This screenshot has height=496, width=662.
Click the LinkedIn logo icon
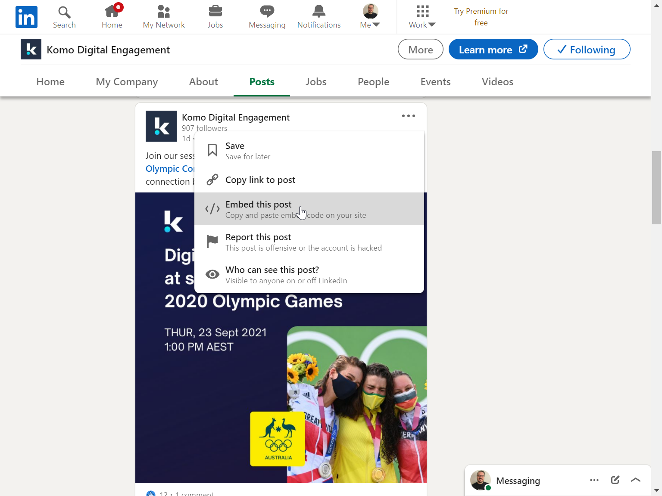click(x=26, y=17)
